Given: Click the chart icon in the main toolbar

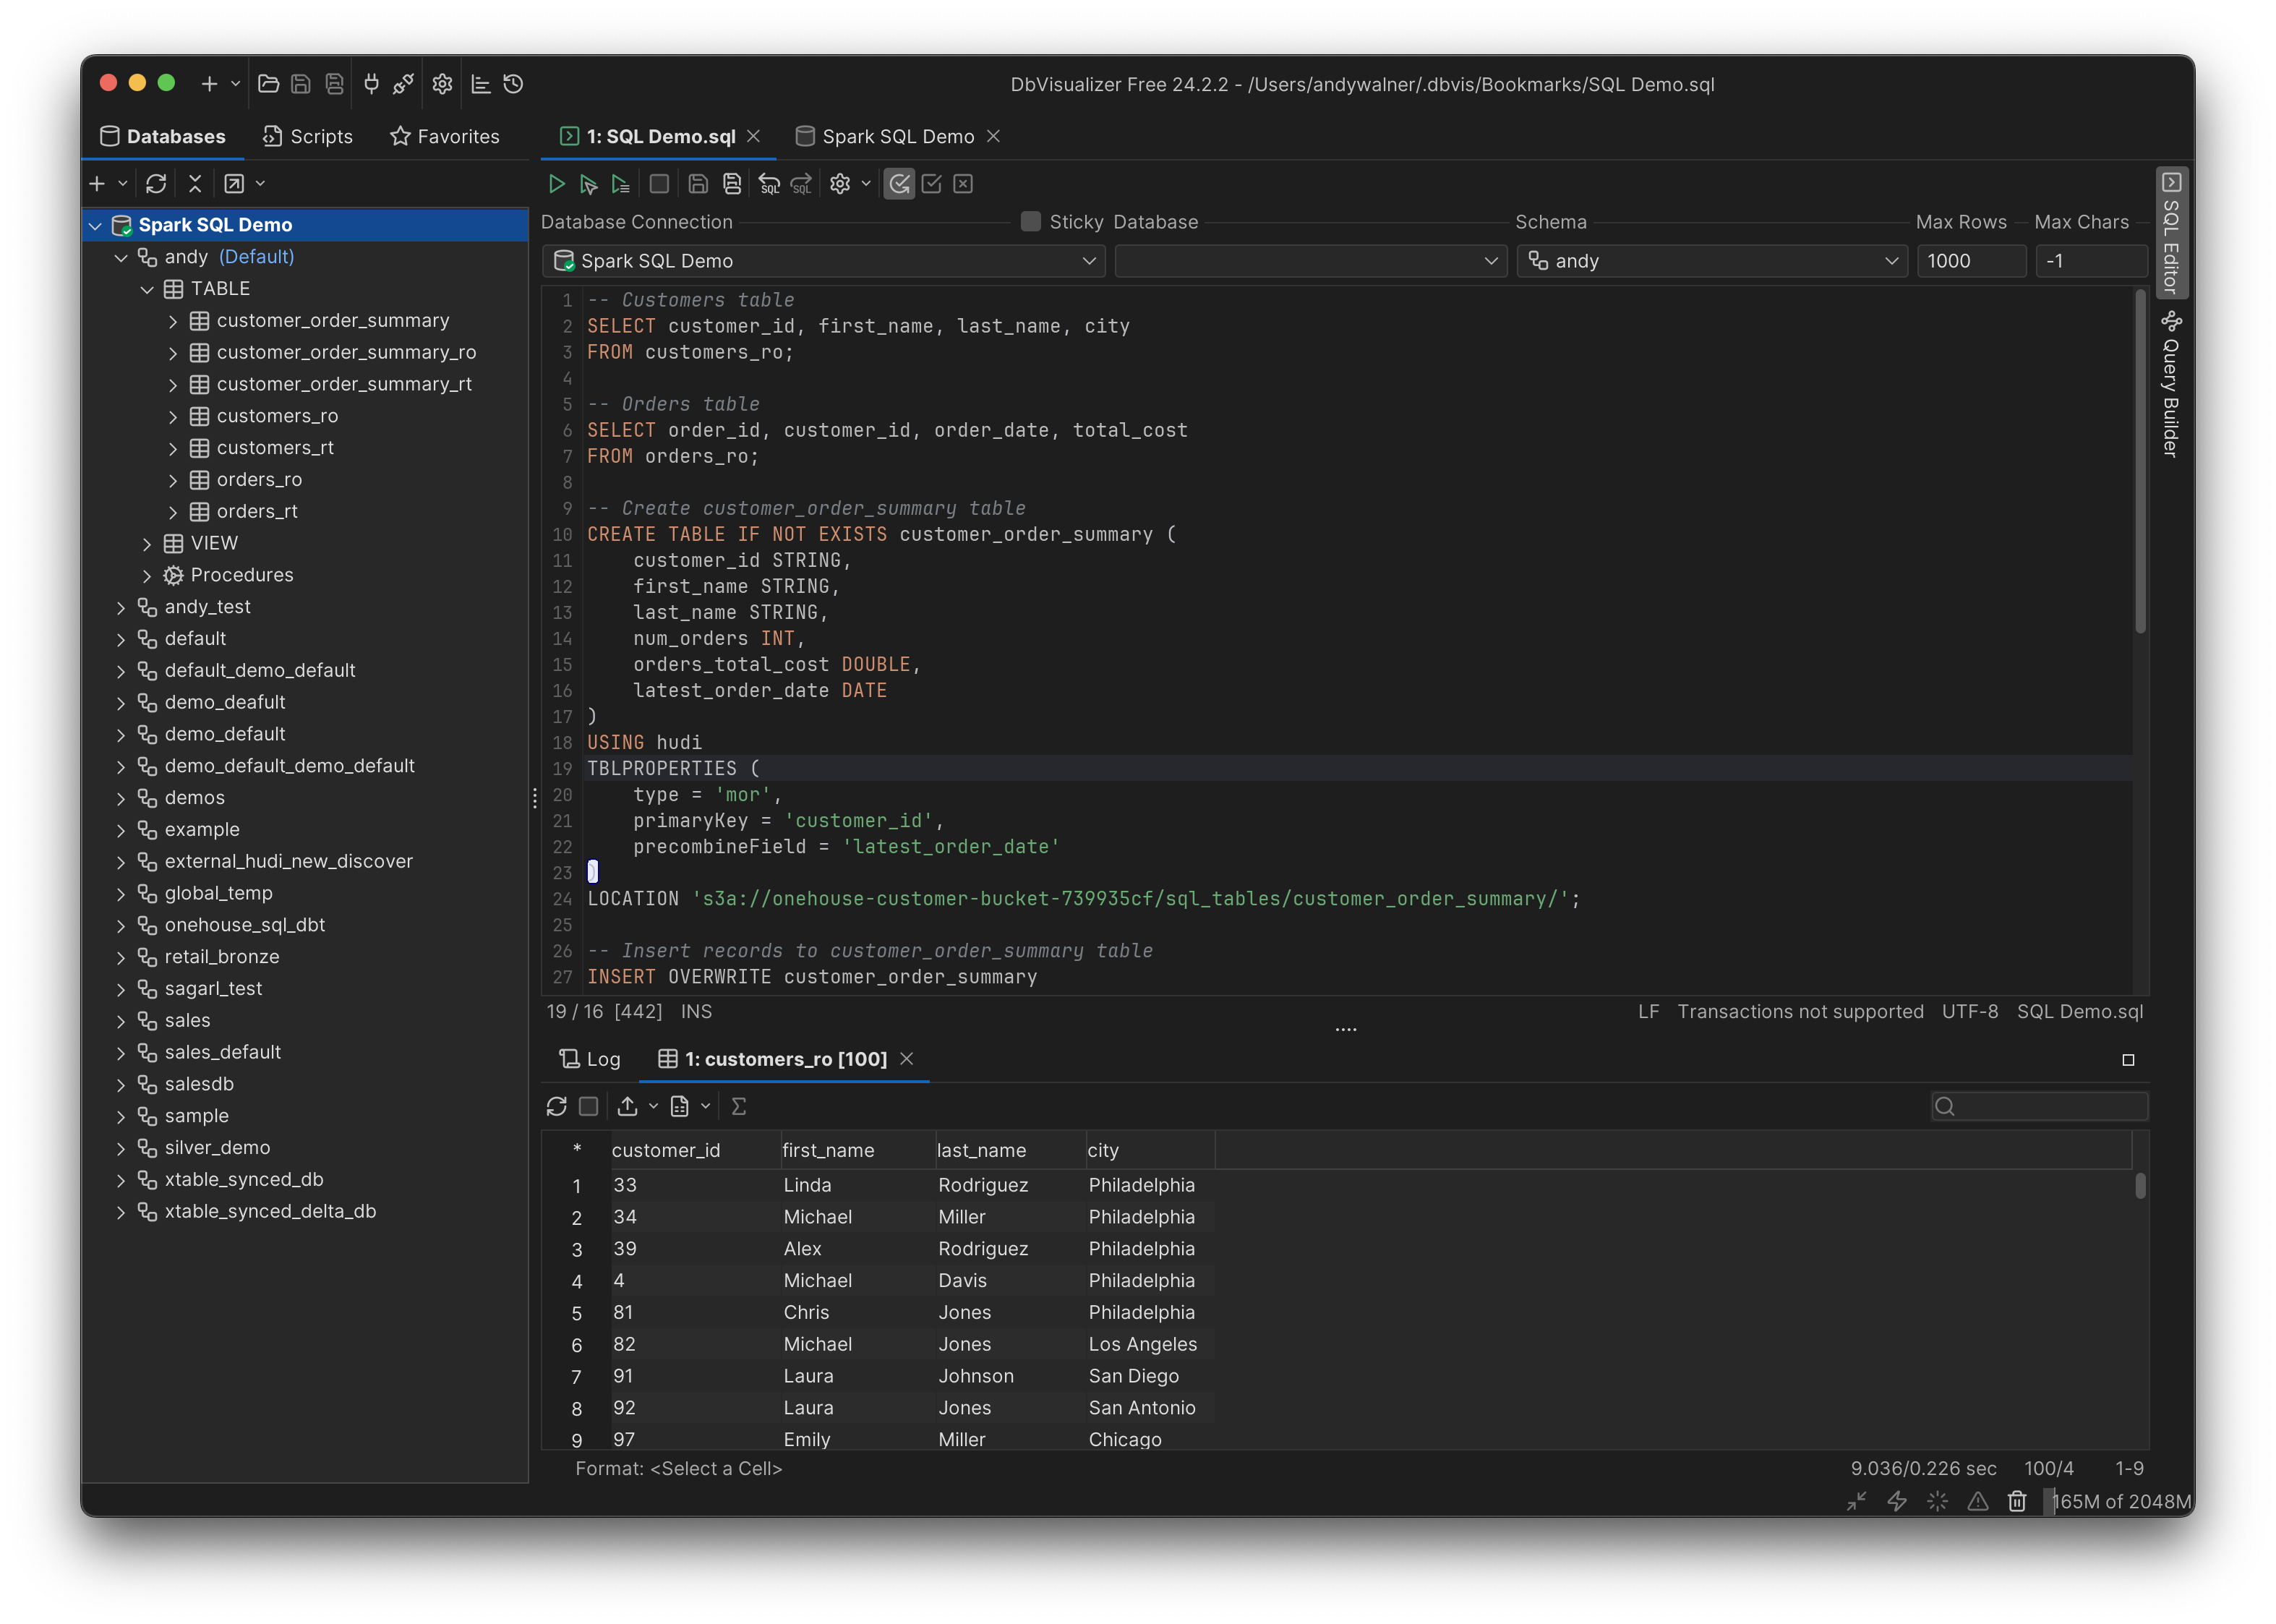Looking at the screenshot, I should (x=481, y=84).
